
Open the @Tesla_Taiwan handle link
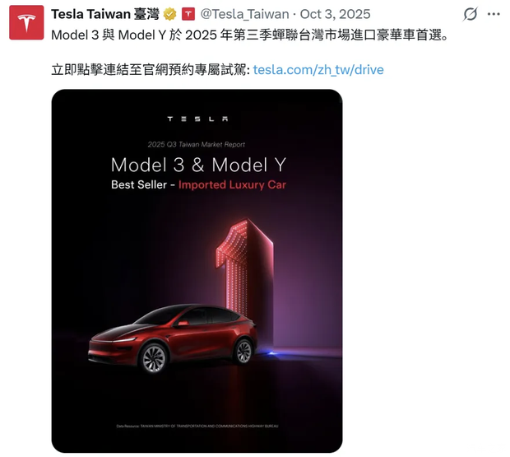(x=244, y=14)
